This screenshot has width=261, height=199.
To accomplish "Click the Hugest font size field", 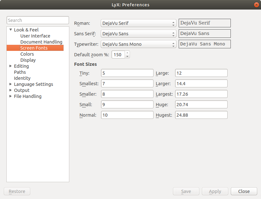I will (201, 115).
